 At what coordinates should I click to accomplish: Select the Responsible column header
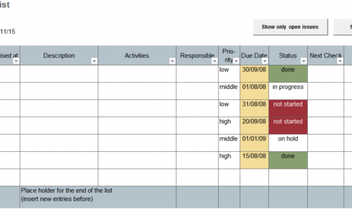coord(197,56)
